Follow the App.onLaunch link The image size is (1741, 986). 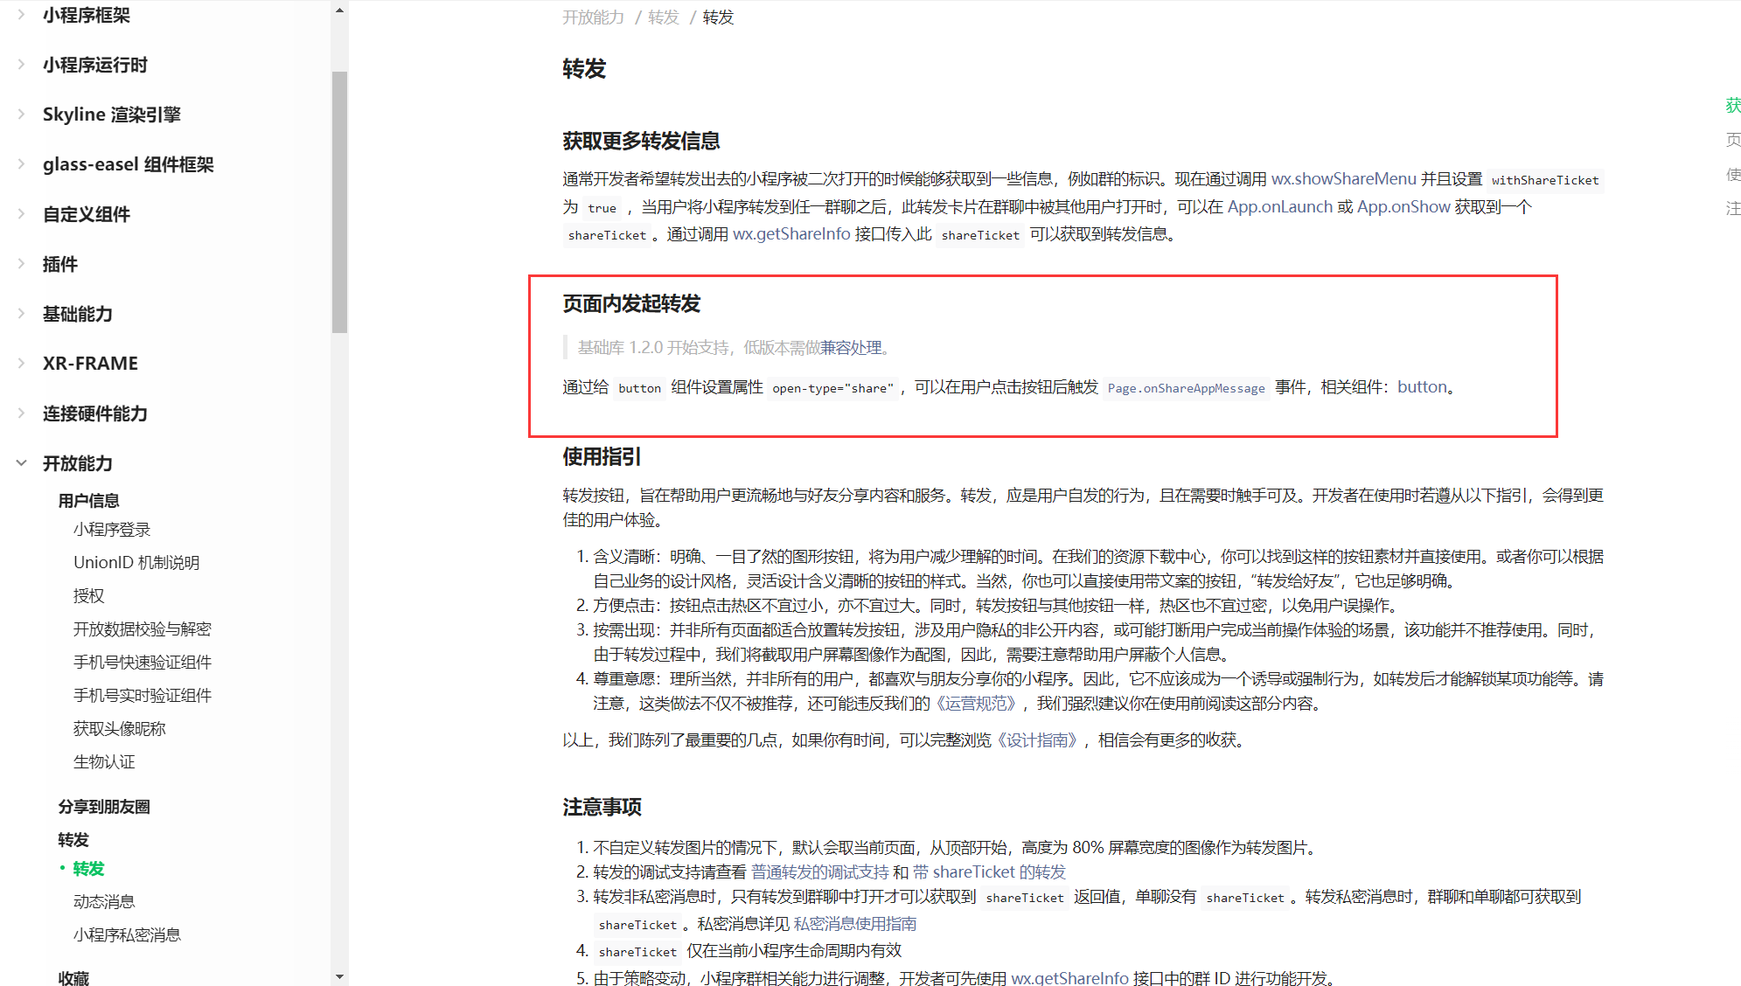tap(1279, 207)
